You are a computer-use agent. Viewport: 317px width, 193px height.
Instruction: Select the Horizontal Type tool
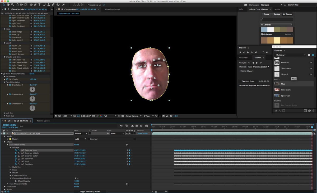pos(39,5)
